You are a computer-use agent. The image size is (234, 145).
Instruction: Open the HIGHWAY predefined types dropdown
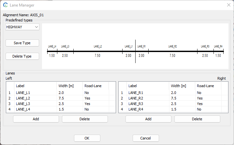pos(22,27)
